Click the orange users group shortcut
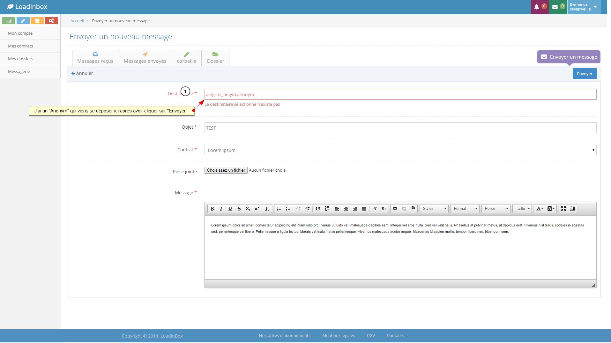 click(37, 21)
